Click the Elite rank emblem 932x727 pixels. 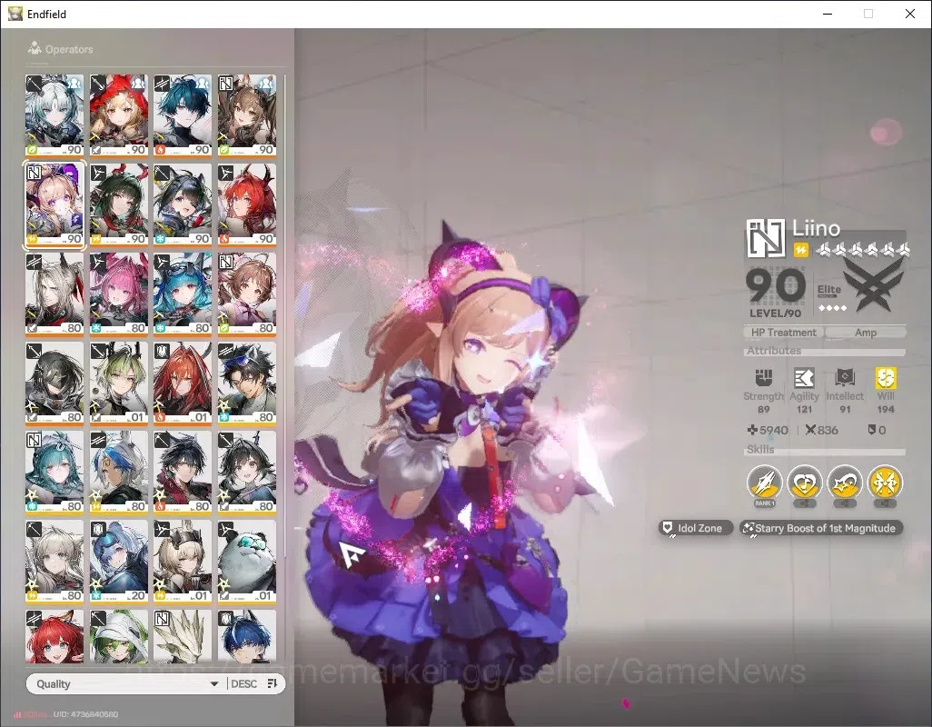873,285
